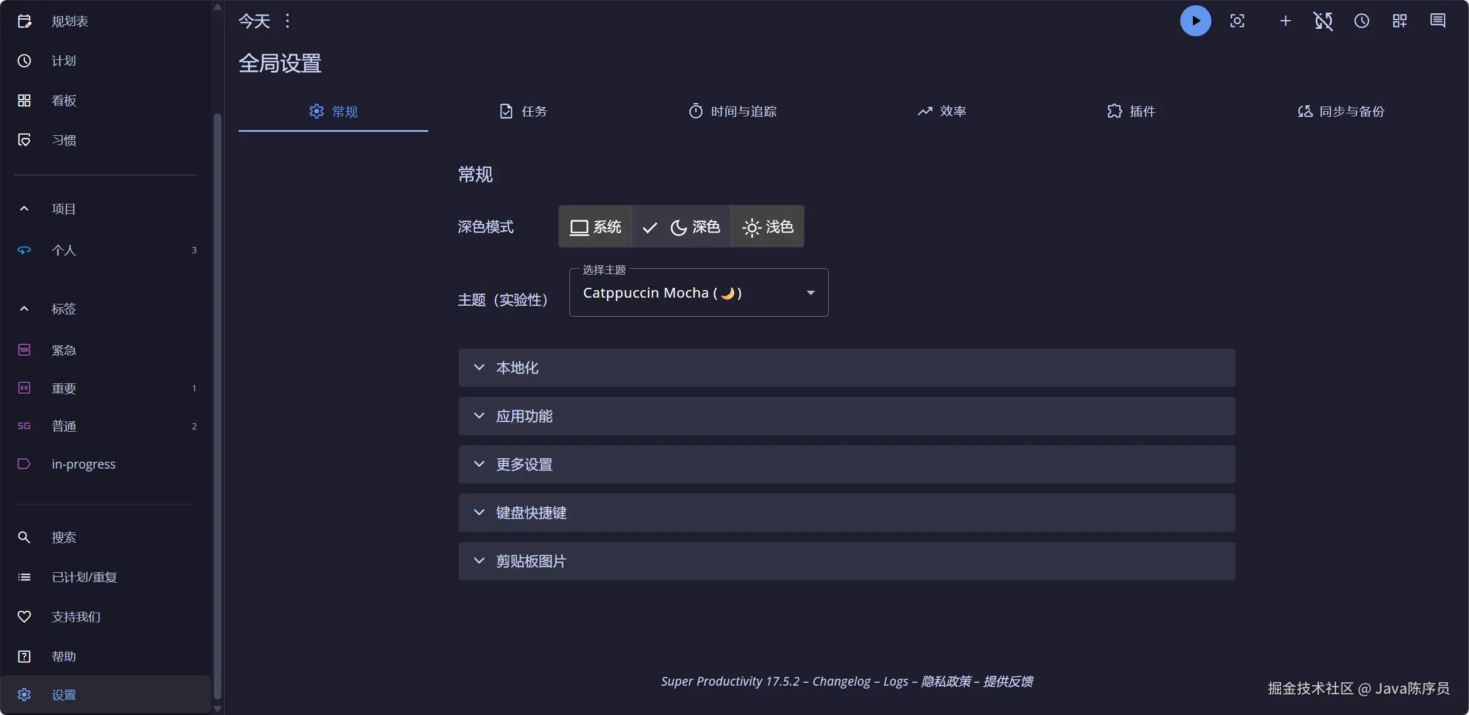Image resolution: width=1469 pixels, height=715 pixels.
Task: Click the play tracking button
Action: (x=1195, y=21)
